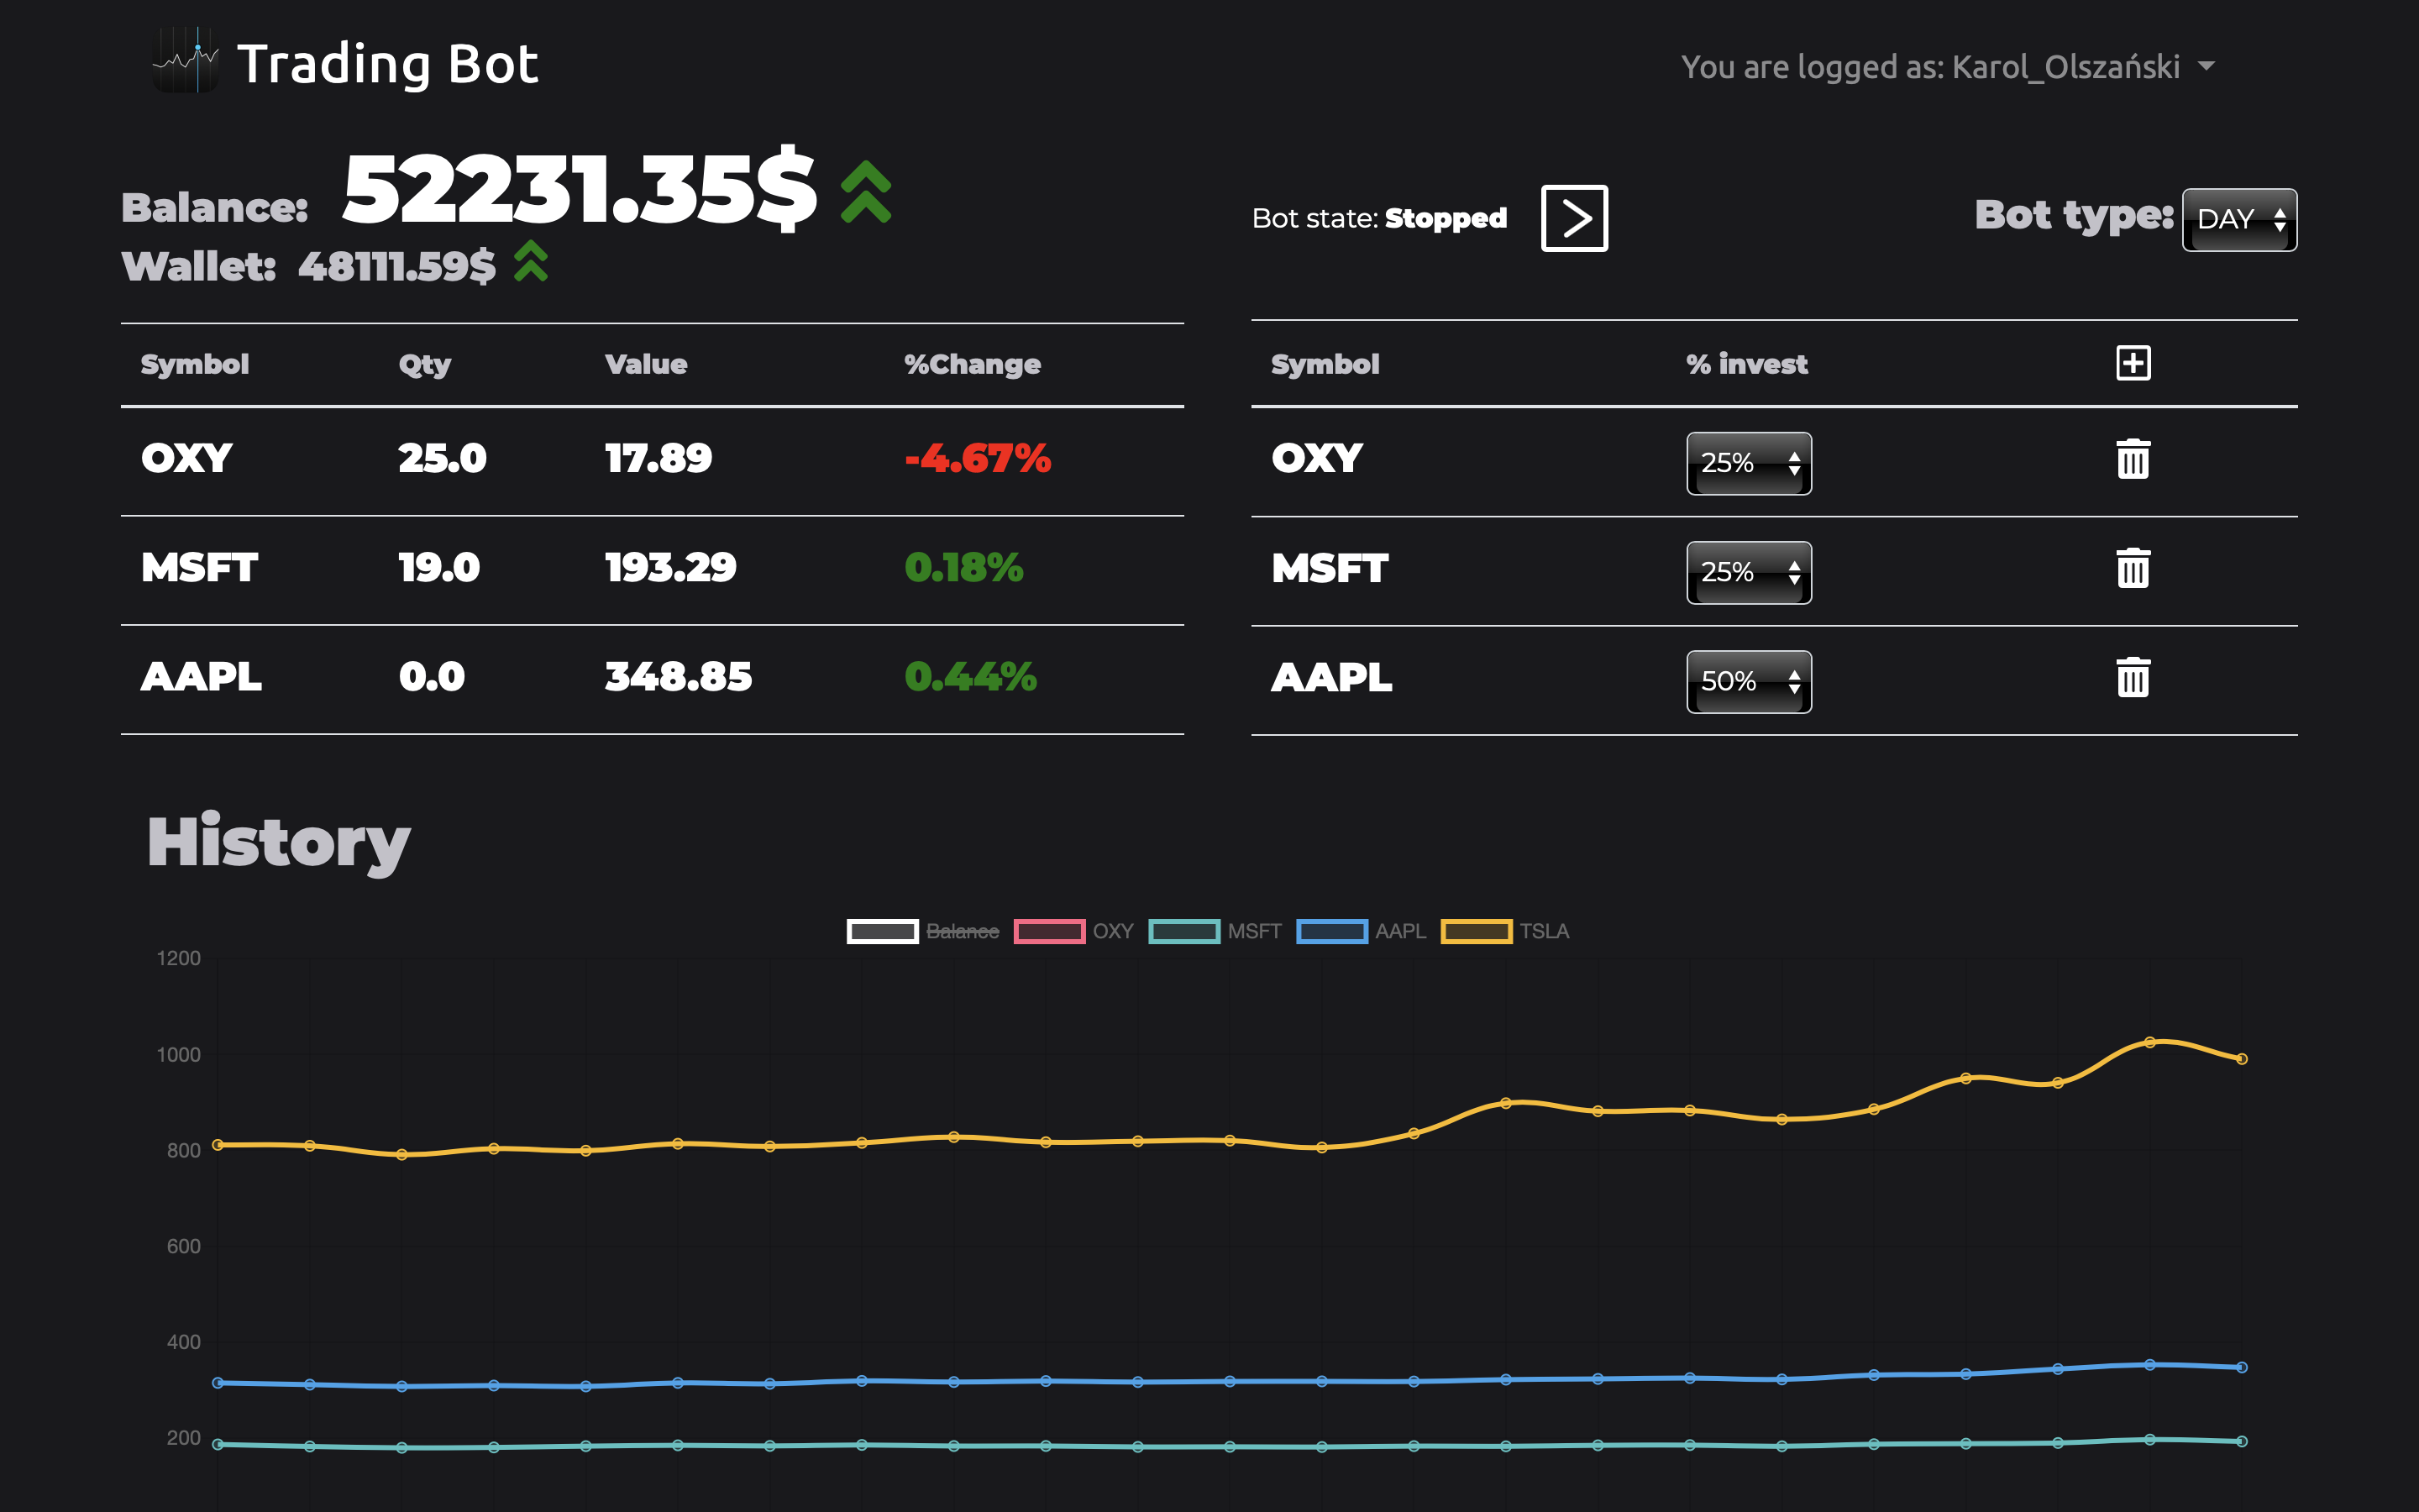Delete OXY from the invest list
2419x1512 pixels.
tap(2133, 459)
